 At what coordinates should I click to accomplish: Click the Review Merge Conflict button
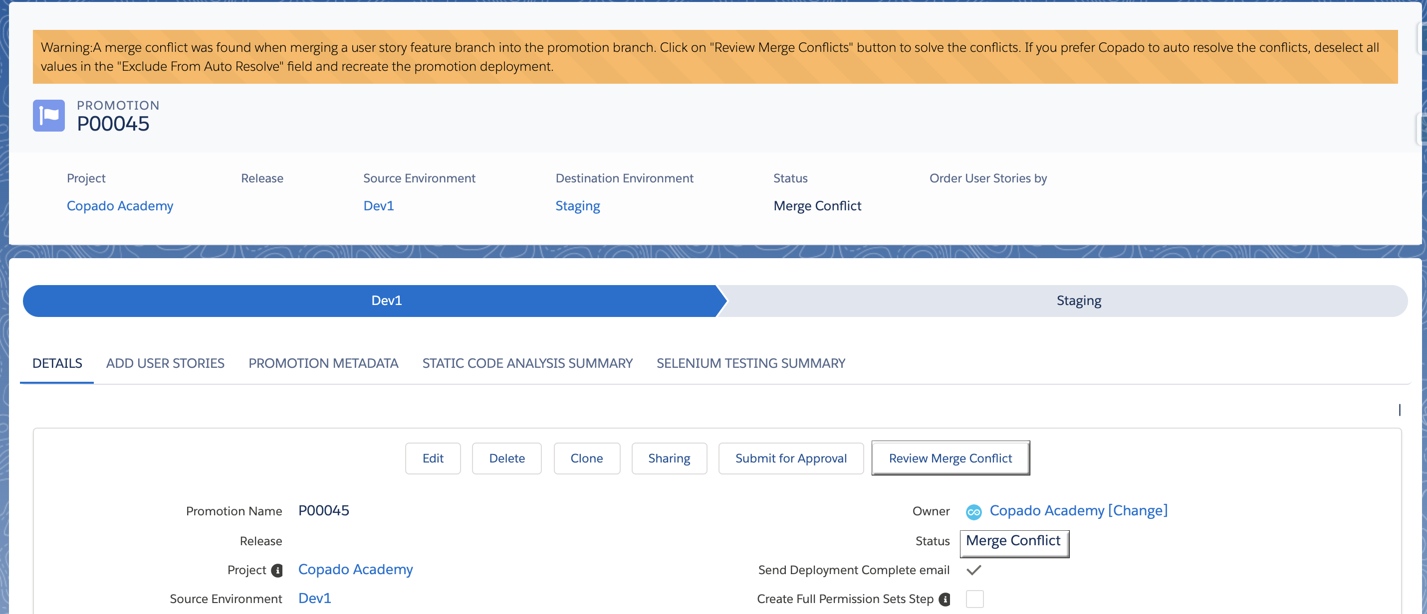[x=951, y=459]
